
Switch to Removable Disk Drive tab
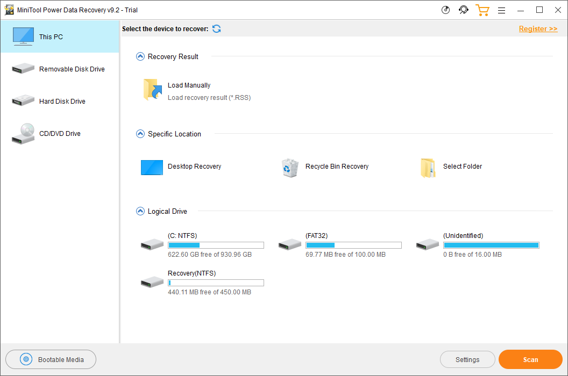pyautogui.click(x=60, y=69)
